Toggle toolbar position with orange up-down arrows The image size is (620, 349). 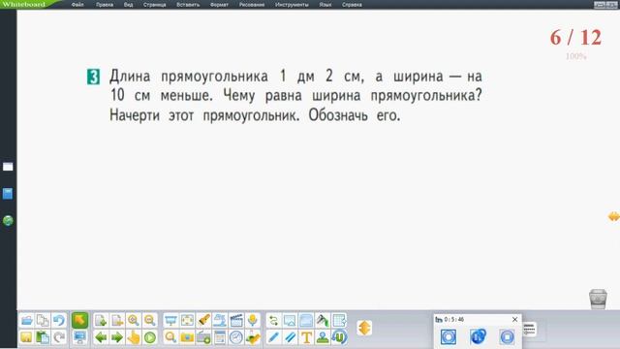364,328
